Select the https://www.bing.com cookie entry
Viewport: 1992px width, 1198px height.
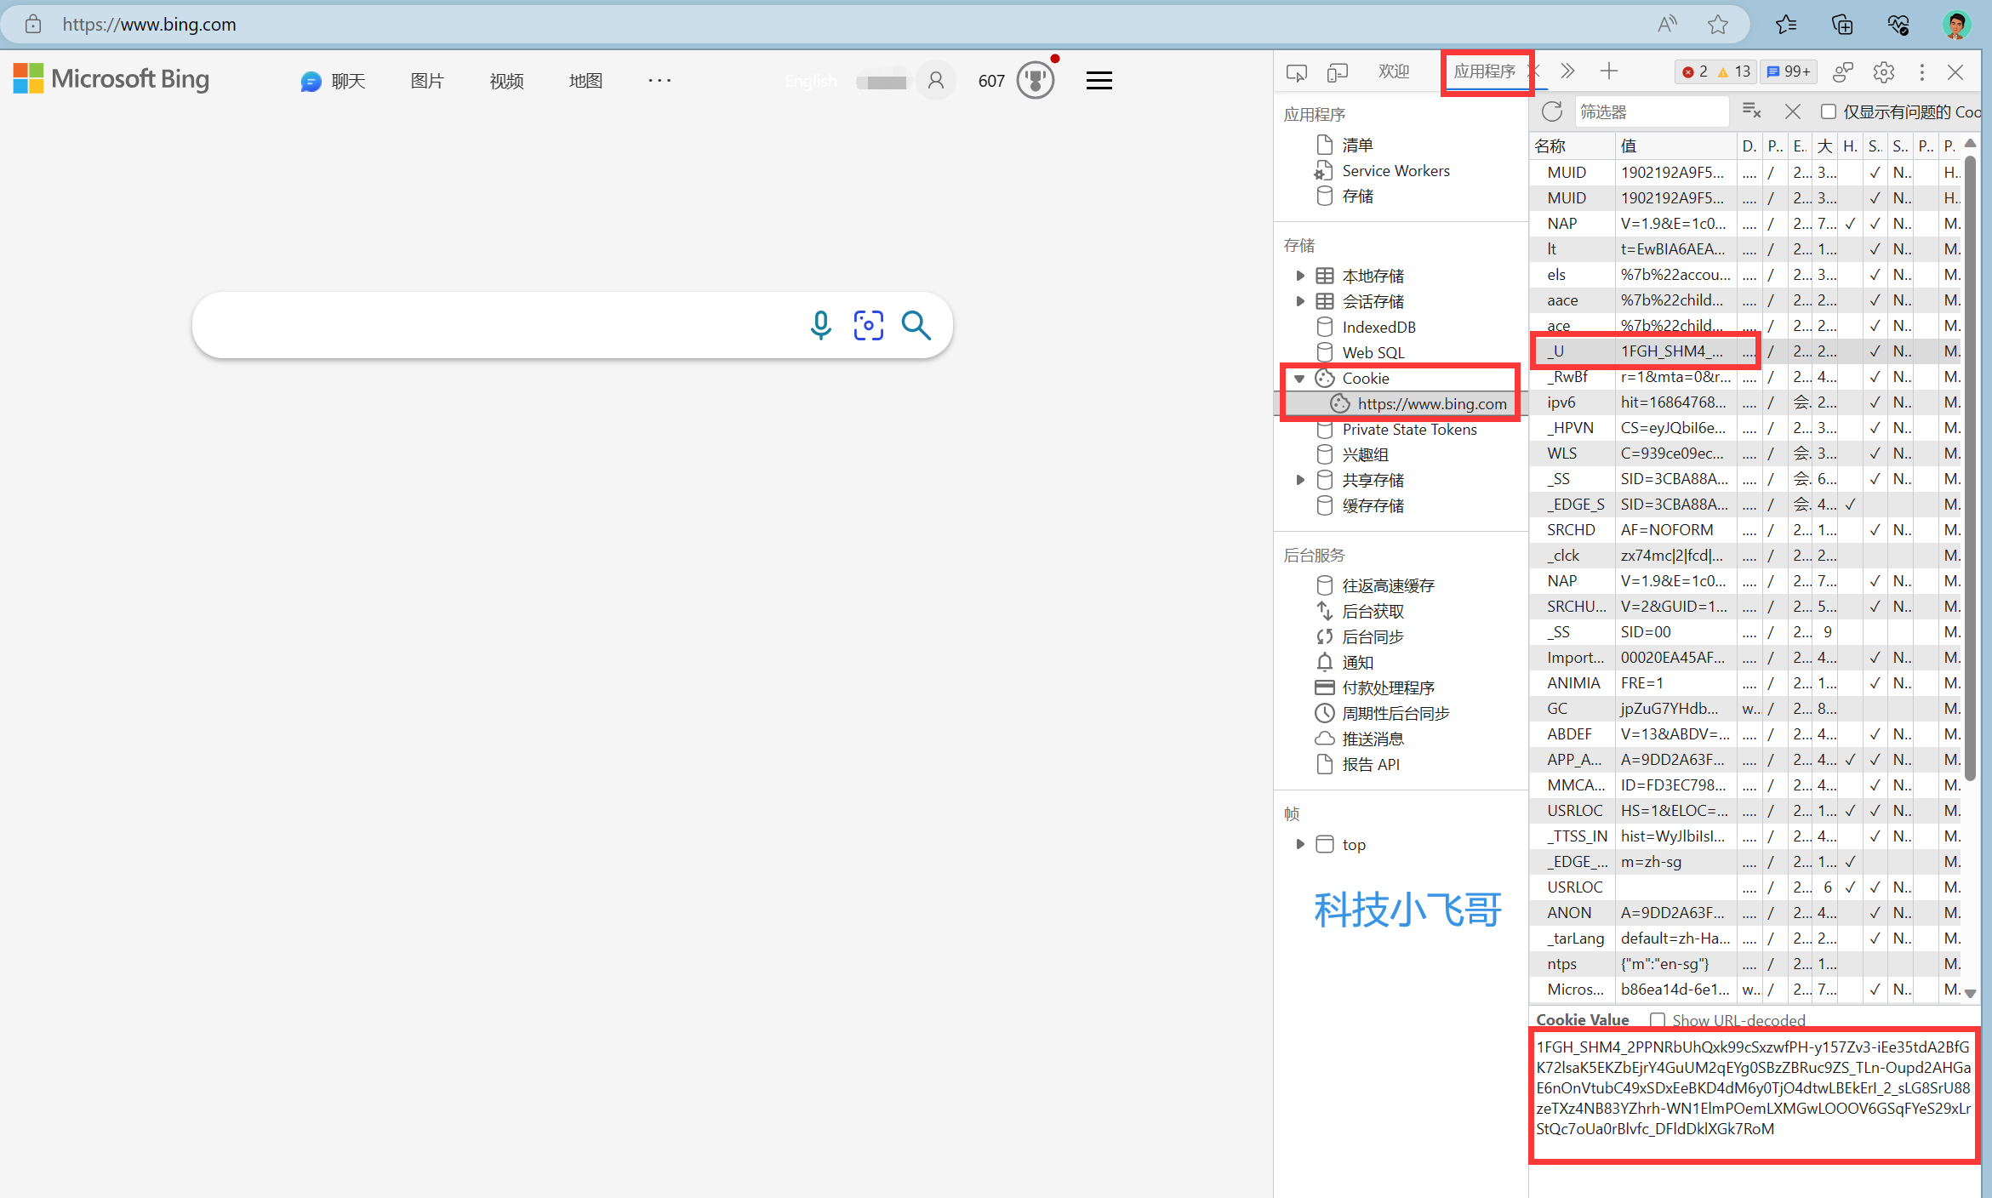tap(1400, 403)
